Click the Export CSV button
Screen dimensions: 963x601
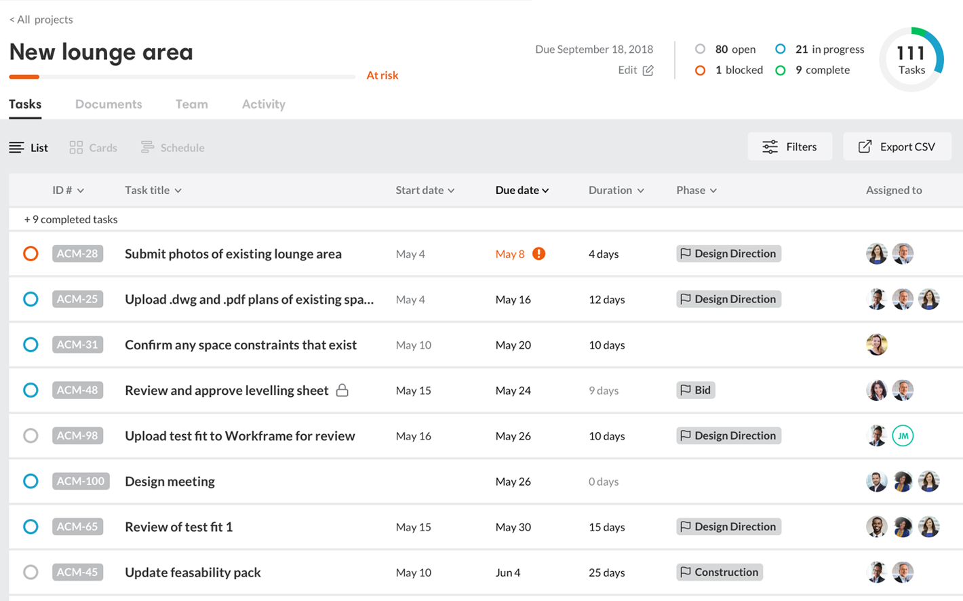point(897,147)
